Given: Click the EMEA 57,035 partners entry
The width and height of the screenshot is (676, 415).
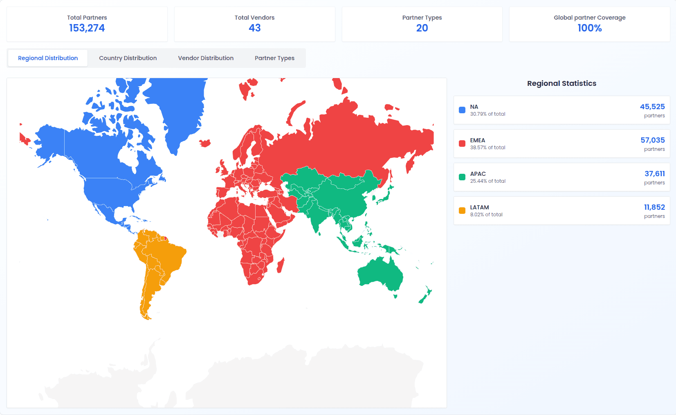Looking at the screenshot, I should tap(561, 144).
